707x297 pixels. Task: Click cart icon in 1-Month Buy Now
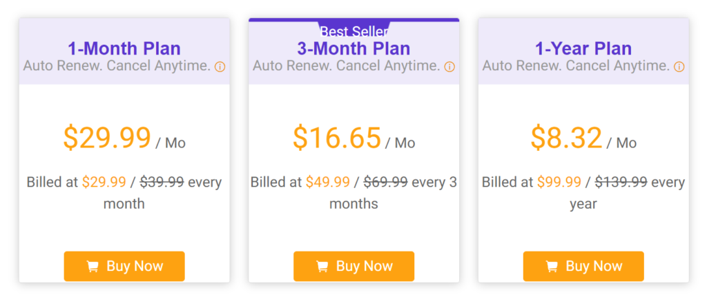93,267
